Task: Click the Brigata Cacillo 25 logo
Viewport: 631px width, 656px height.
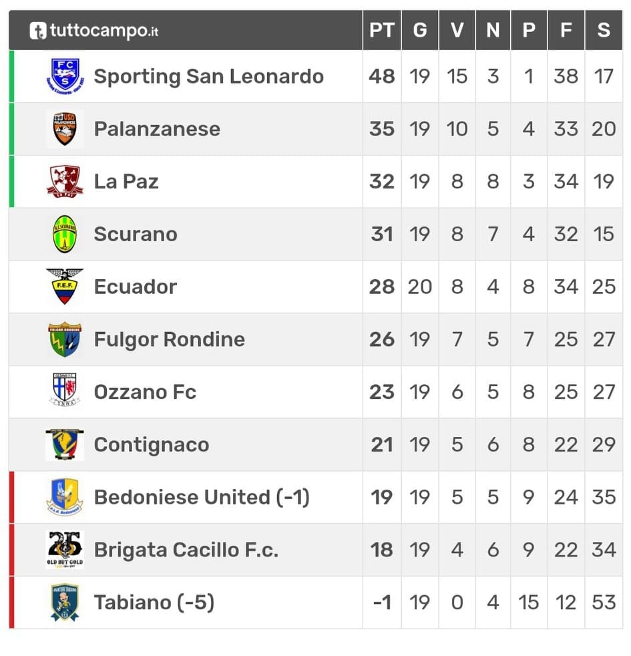Action: tap(65, 549)
